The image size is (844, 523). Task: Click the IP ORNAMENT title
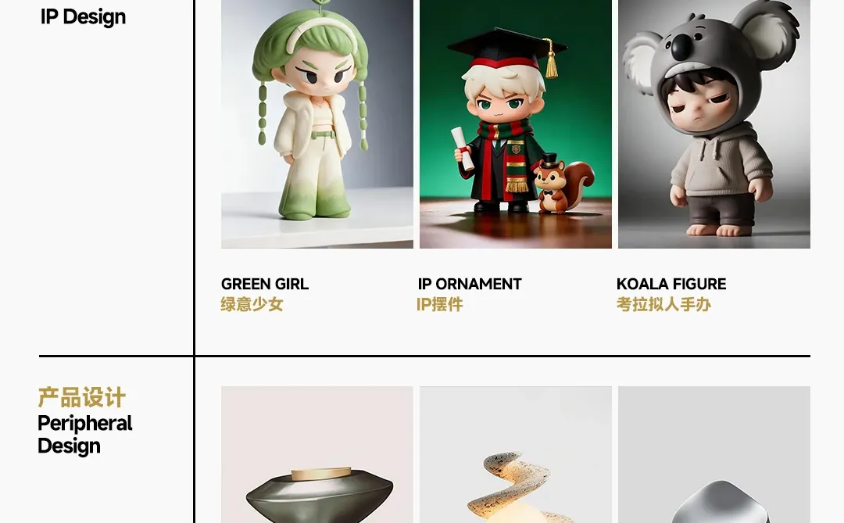point(470,284)
